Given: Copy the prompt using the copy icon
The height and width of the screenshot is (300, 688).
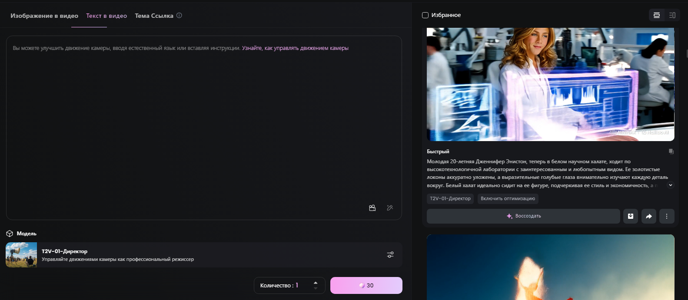Looking at the screenshot, I should [x=671, y=152].
